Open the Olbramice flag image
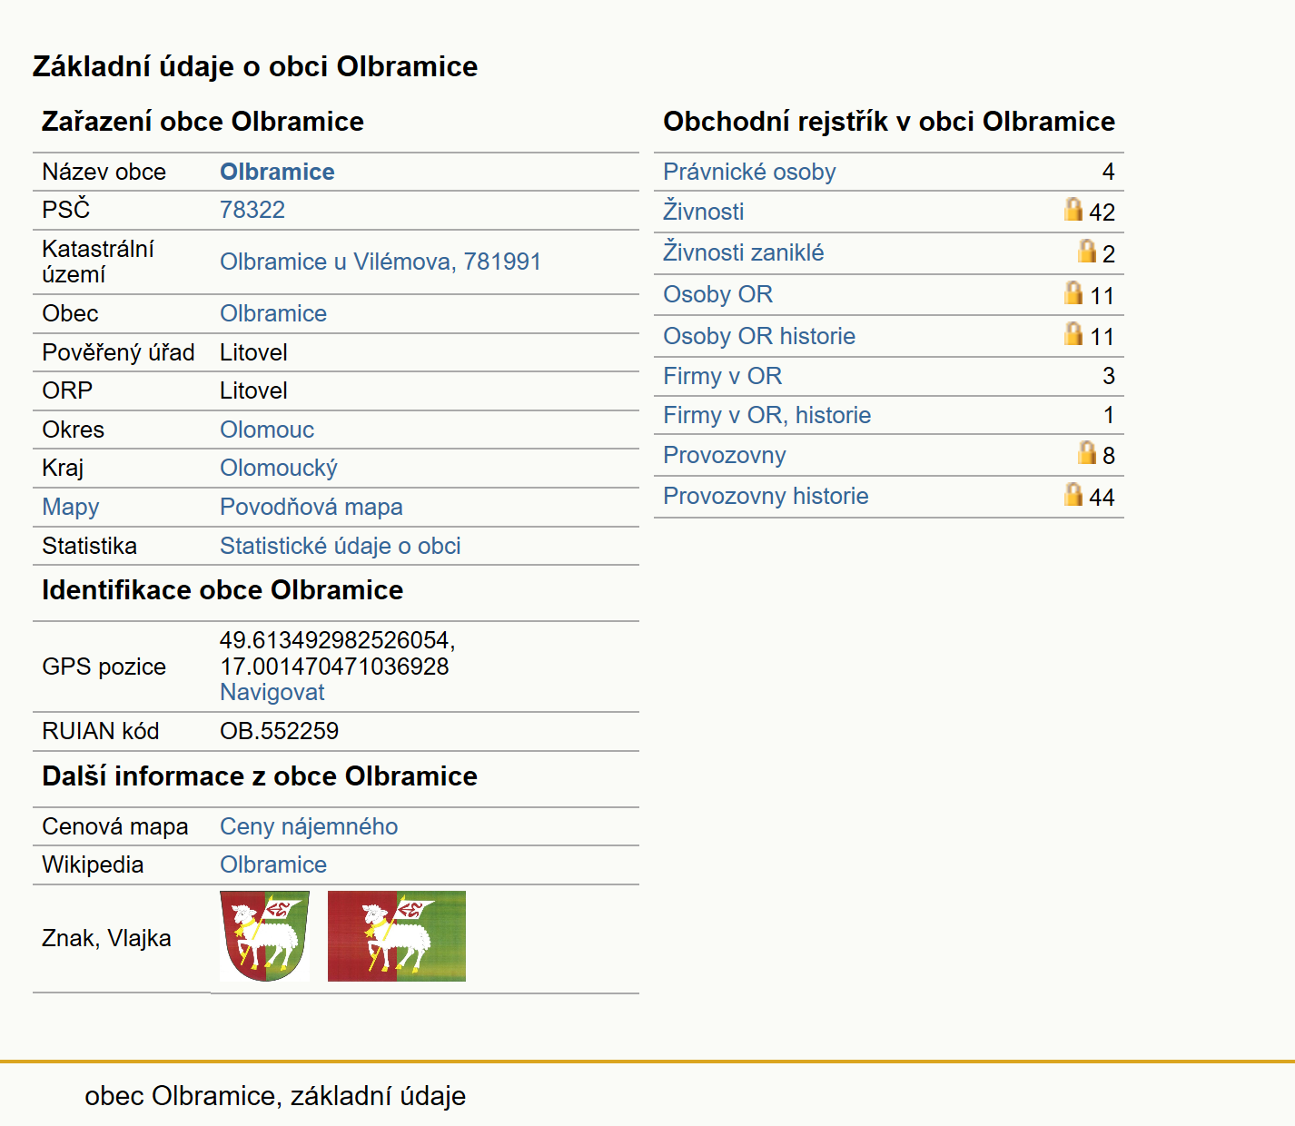 click(397, 936)
